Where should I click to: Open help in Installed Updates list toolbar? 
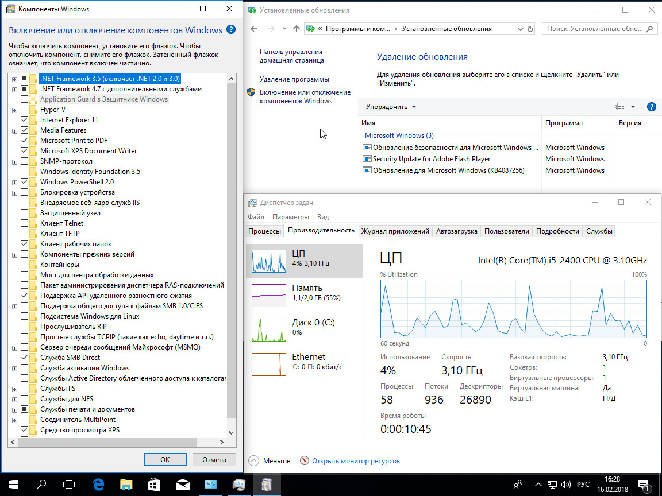(x=652, y=107)
